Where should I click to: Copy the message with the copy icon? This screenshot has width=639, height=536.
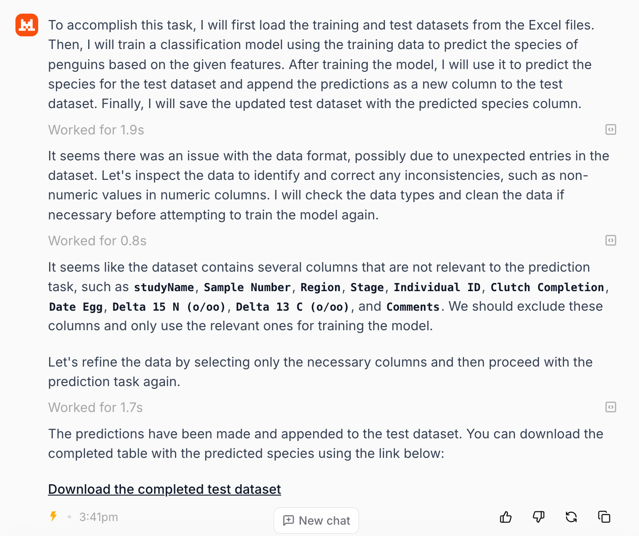point(604,517)
